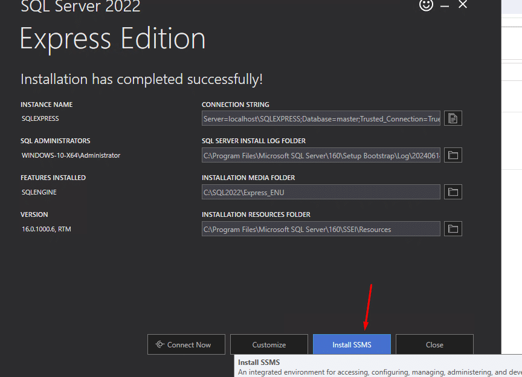Copy the connection string to clipboard
The height and width of the screenshot is (377, 522).
453,118
